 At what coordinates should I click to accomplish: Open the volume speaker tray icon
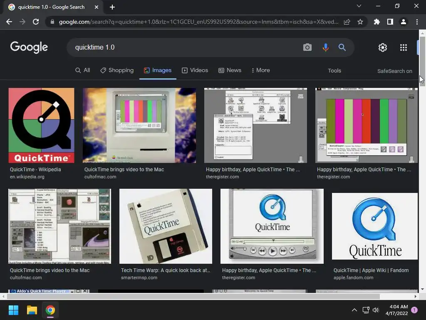click(x=376, y=310)
